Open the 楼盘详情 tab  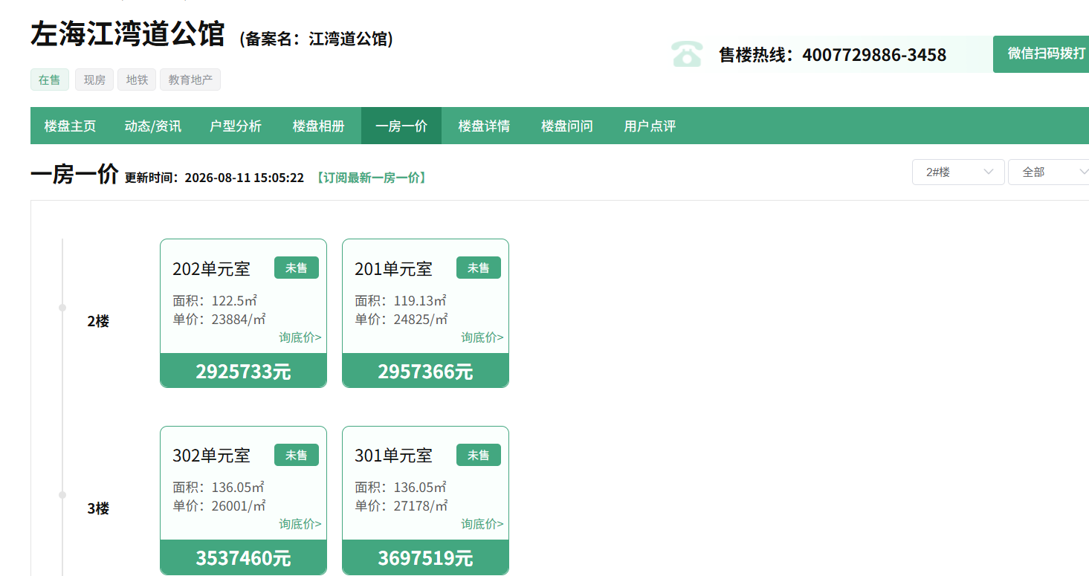coord(484,126)
